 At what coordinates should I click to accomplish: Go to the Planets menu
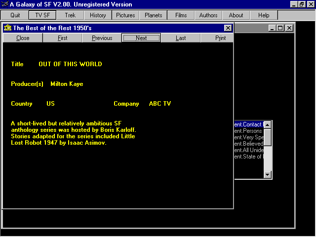(153, 15)
